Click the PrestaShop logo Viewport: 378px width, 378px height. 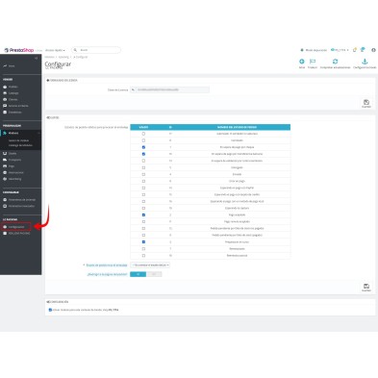(19, 50)
